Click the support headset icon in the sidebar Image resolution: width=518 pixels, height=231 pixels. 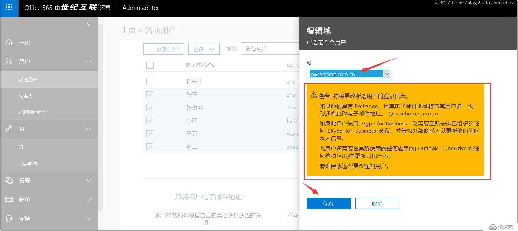tap(9, 219)
